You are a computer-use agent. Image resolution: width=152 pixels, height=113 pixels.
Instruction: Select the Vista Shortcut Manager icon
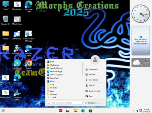point(29,36)
